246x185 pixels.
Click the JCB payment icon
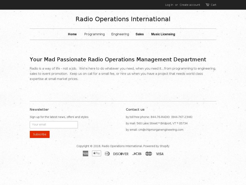pyautogui.click(x=137, y=154)
